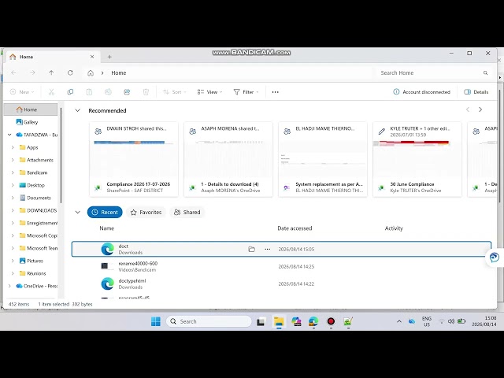Image resolution: width=504 pixels, height=378 pixels.
Task: Go to next recommended files page
Action: click(x=480, y=109)
